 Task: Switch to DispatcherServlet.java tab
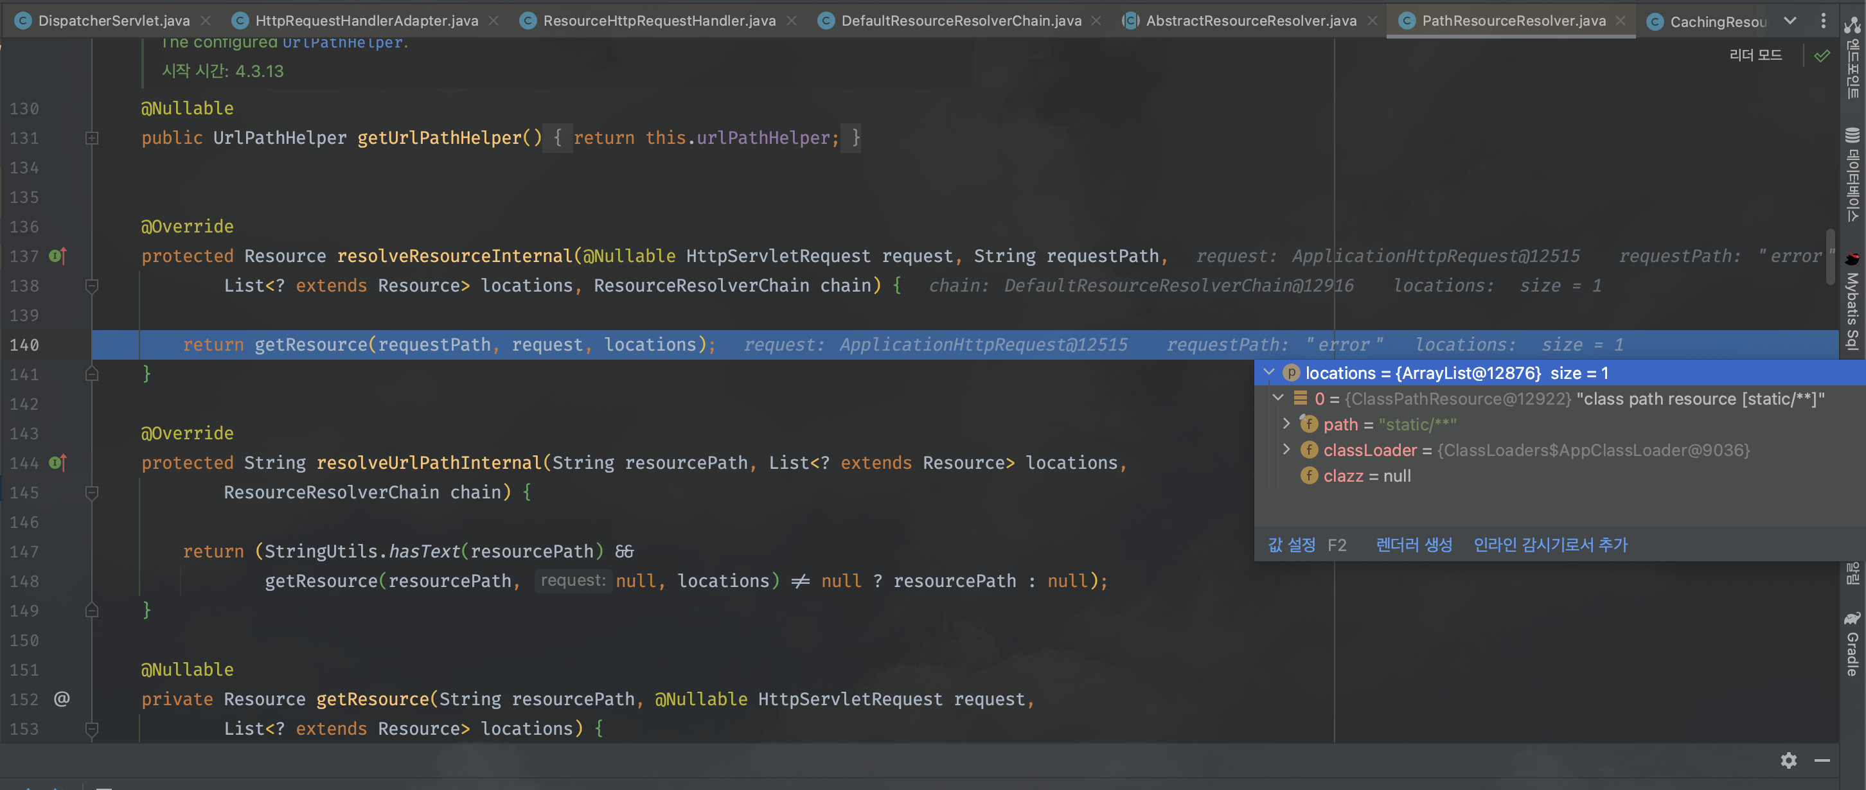point(103,21)
